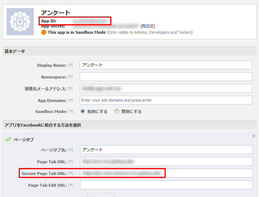Viewport: 259px width, 197px height.
Task: Open help [?] next to Page Tab URL
Action: 71,161
